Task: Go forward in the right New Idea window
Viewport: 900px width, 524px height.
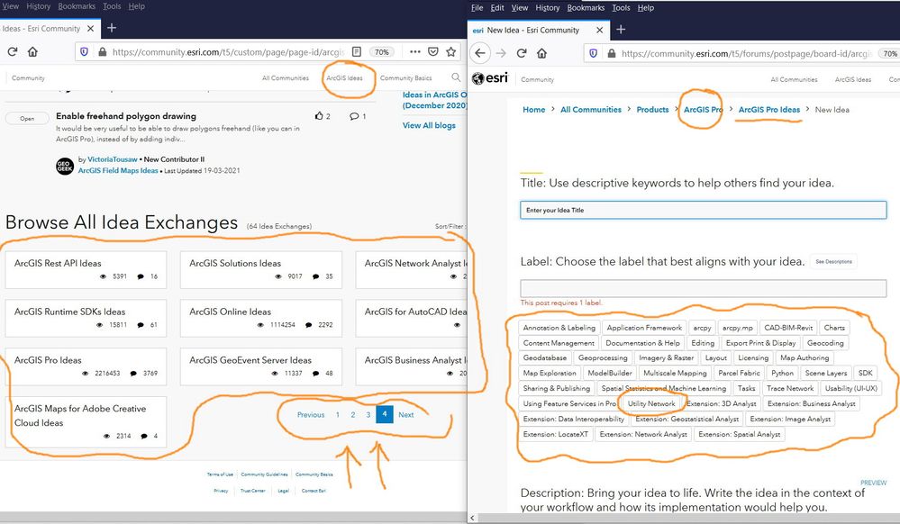Action: [501, 53]
